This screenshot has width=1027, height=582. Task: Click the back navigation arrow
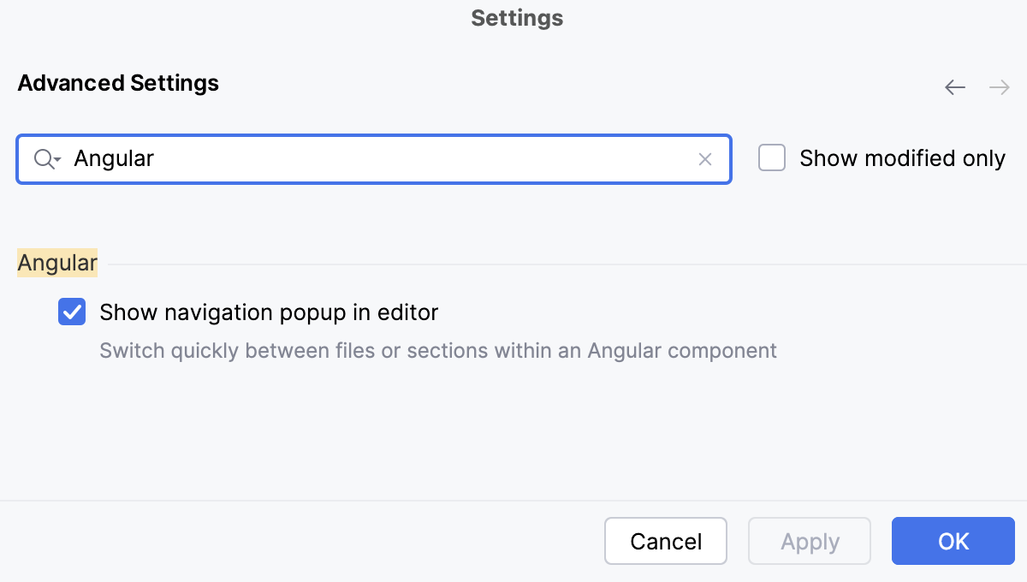pos(954,87)
